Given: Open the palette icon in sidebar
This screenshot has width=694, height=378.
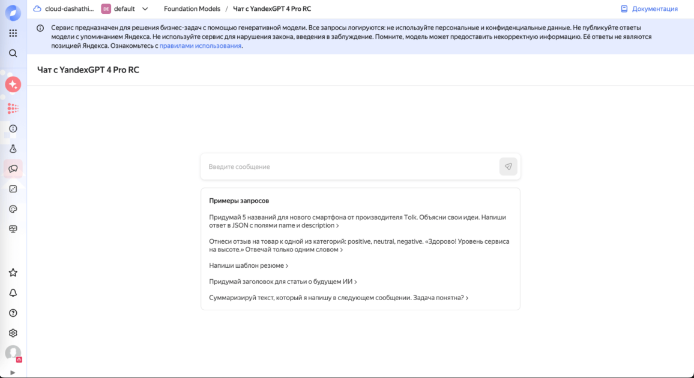Looking at the screenshot, I should pyautogui.click(x=13, y=209).
